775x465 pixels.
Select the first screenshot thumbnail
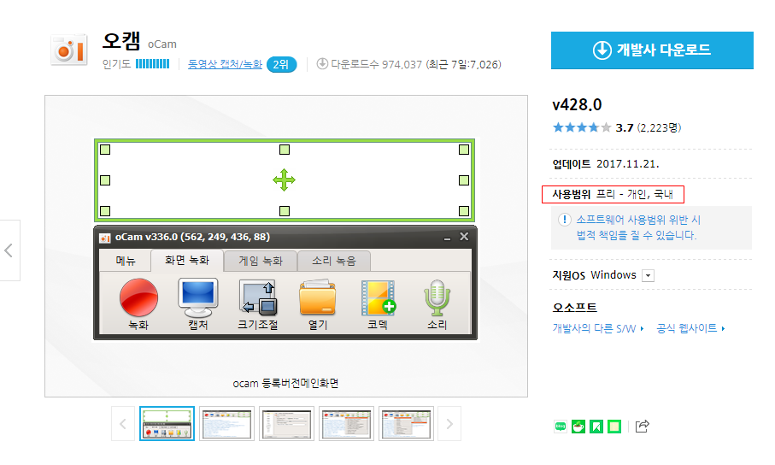pos(167,423)
